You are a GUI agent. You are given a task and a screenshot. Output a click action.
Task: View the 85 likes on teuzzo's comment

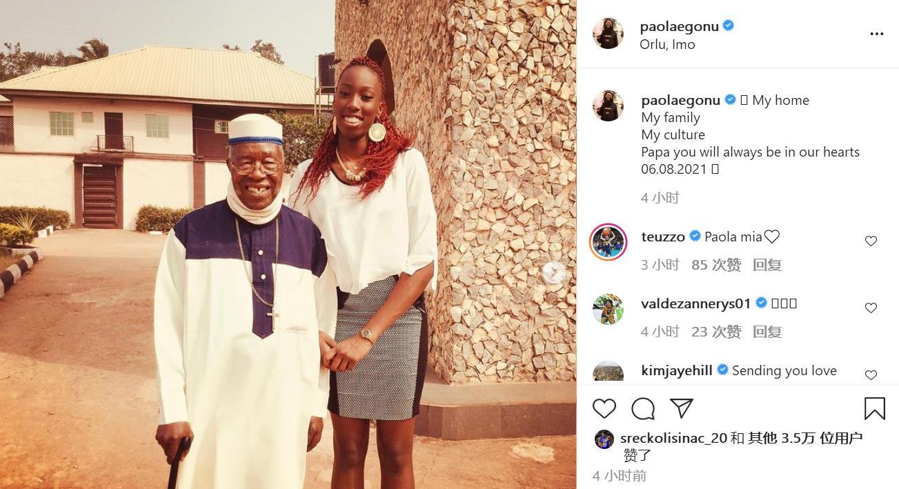pos(716,265)
